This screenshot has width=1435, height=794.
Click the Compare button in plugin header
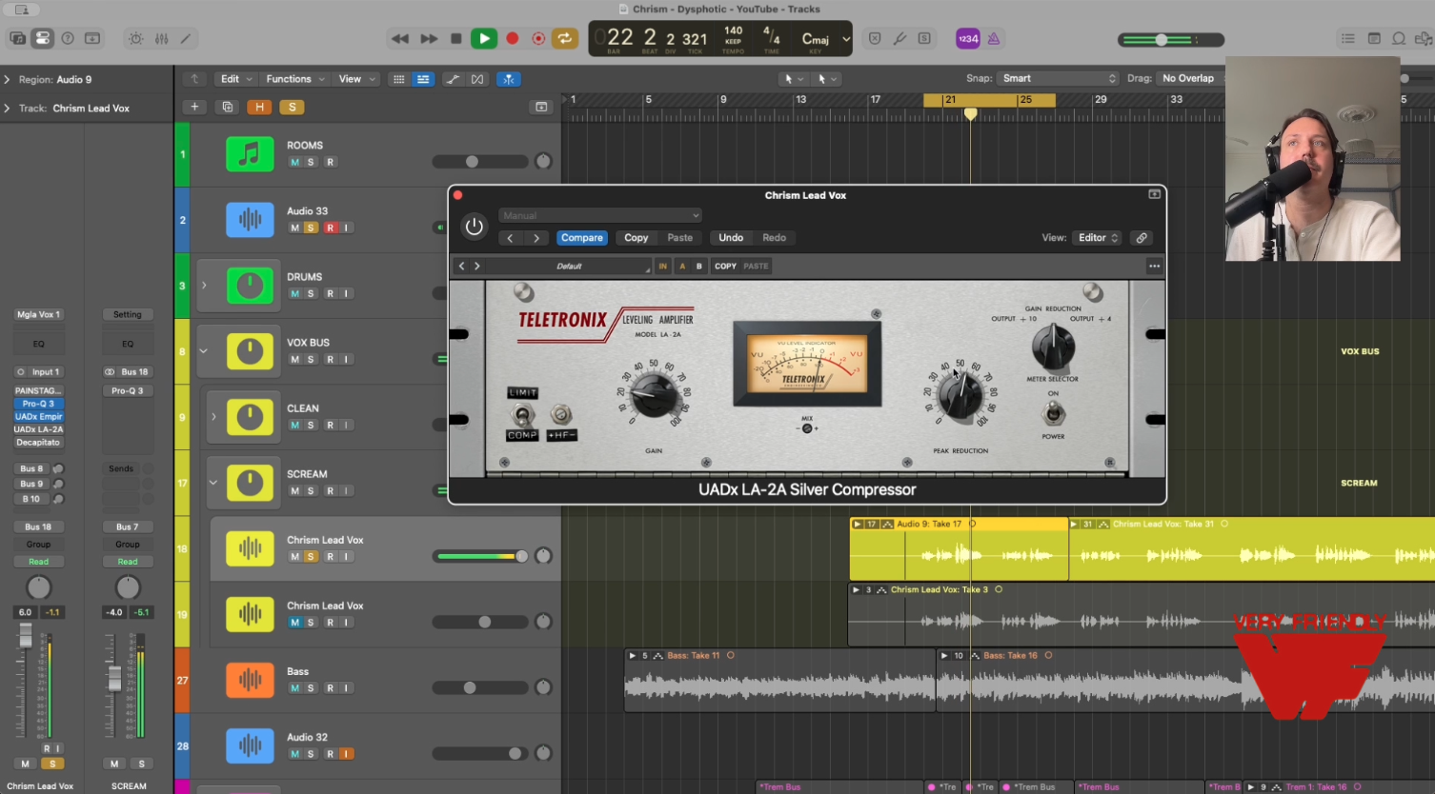coord(582,238)
